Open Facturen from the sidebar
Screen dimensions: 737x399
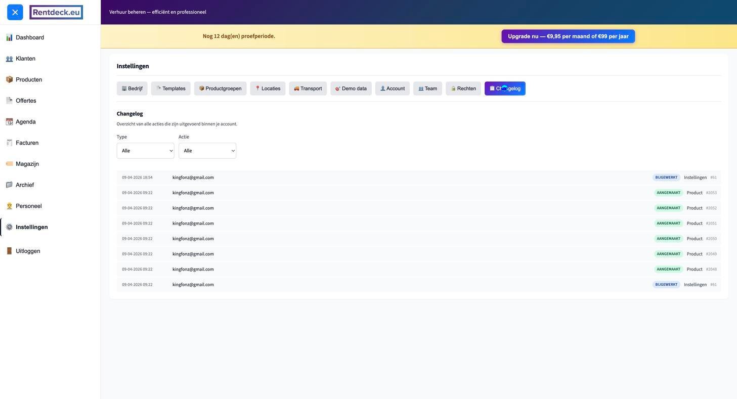click(27, 143)
